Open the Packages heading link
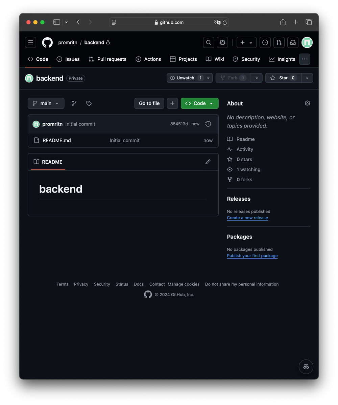 [240, 237]
